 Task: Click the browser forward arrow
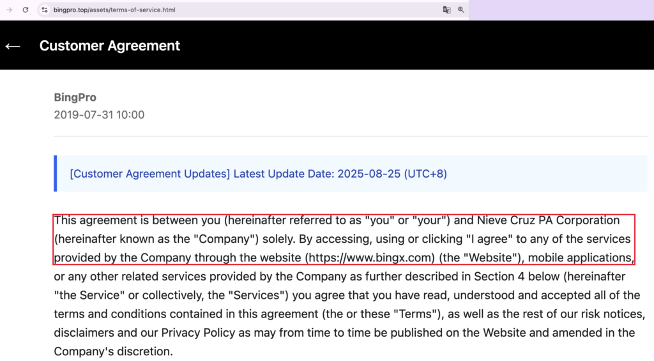pos(9,10)
